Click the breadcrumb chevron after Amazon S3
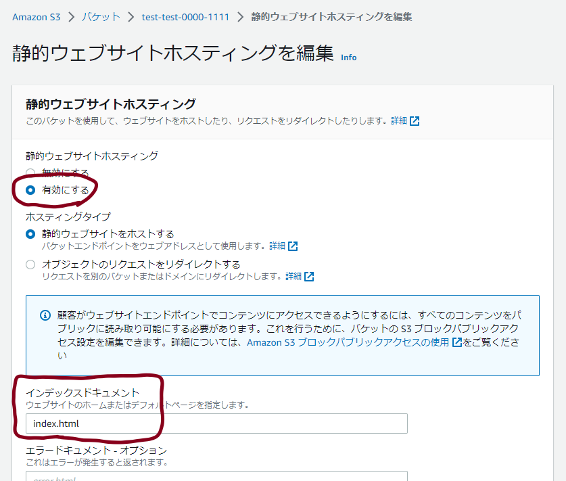The height and width of the screenshot is (481, 566). (71, 17)
